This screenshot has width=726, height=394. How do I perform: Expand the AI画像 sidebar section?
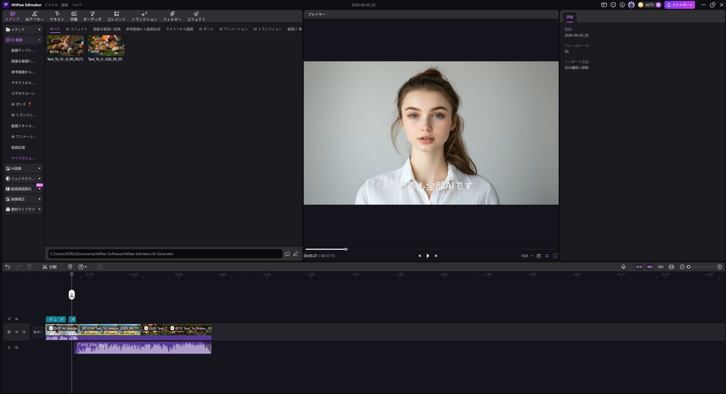(x=23, y=169)
